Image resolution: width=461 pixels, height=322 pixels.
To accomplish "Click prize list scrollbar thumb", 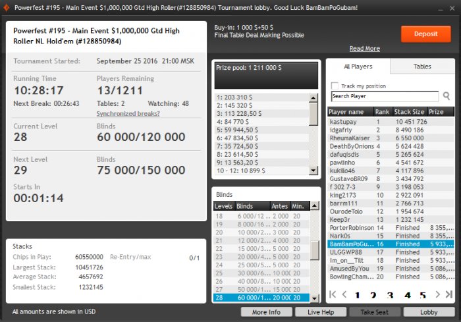I will [x=313, y=114].
